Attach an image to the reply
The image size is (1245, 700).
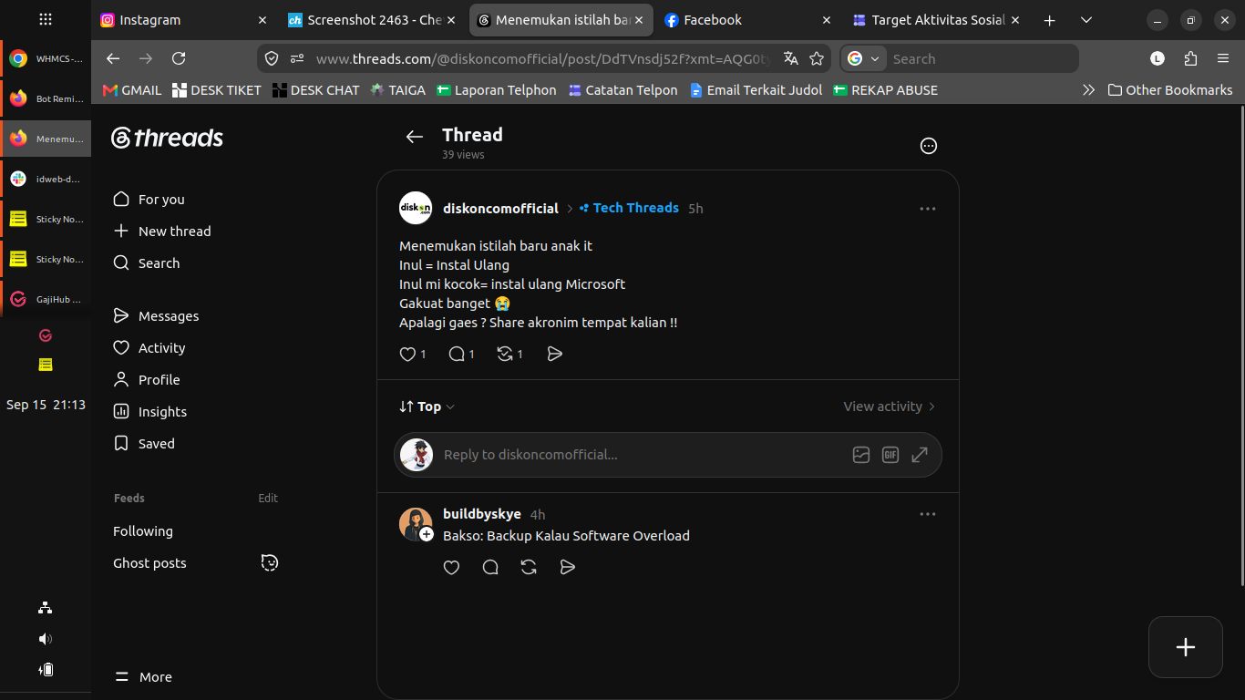click(x=861, y=455)
